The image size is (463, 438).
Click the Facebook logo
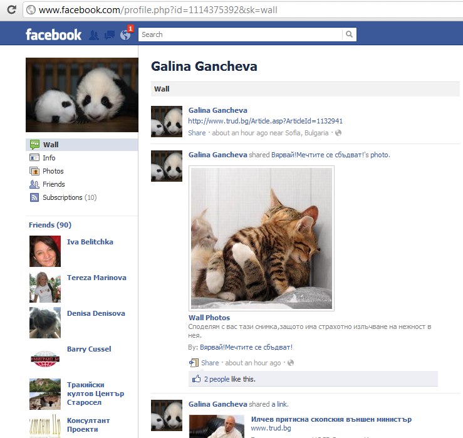[53, 35]
